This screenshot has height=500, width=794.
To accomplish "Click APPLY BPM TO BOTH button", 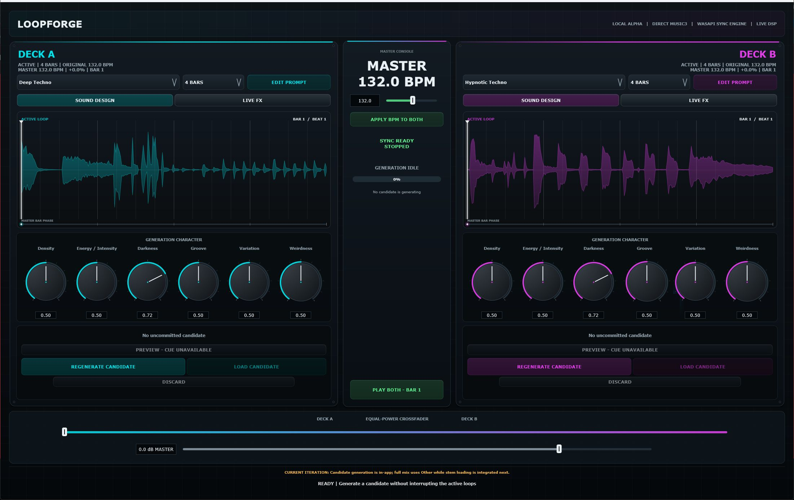I will pyautogui.click(x=397, y=119).
